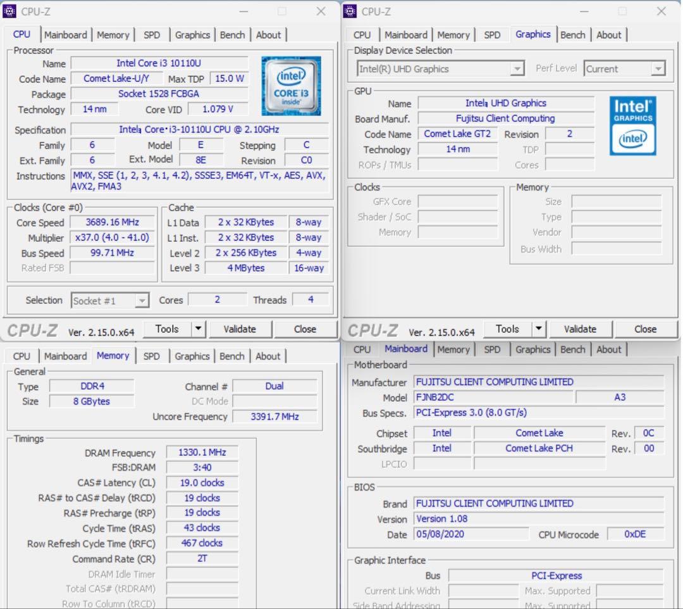
Task: Click CPU Microcode value 0xDE
Action: [x=636, y=534]
